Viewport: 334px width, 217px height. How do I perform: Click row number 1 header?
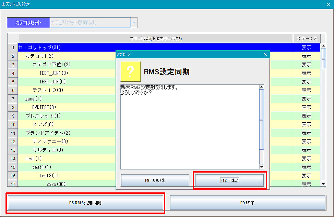click(x=13, y=48)
